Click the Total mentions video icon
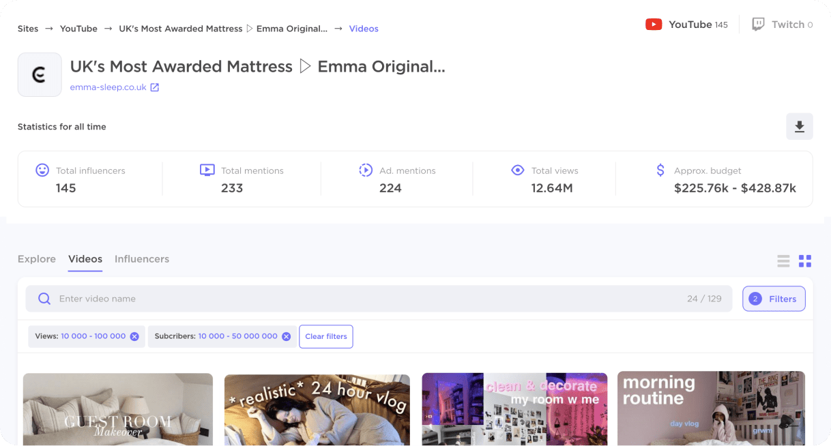831x446 pixels. [207, 170]
